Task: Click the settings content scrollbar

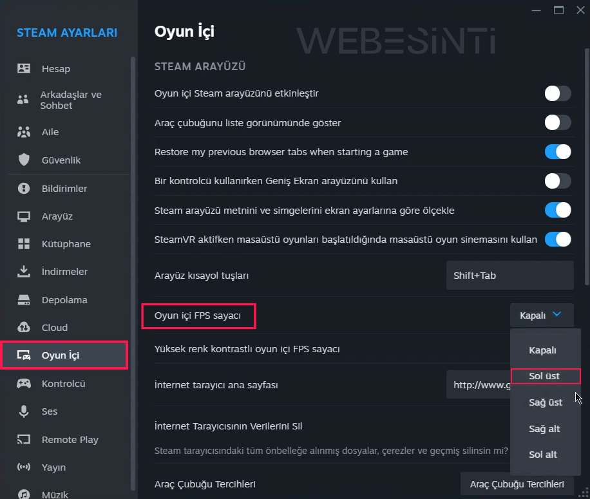Action: pos(587,167)
